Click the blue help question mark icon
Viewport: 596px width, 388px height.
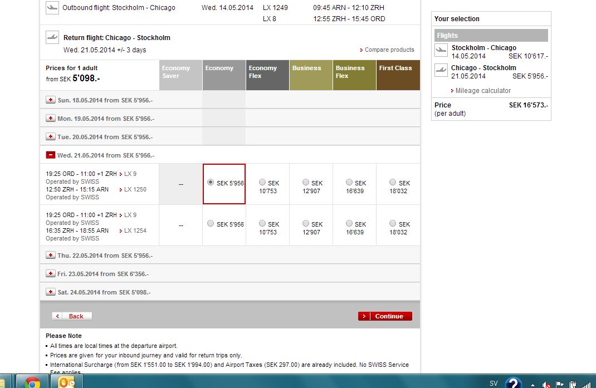[x=513, y=383]
